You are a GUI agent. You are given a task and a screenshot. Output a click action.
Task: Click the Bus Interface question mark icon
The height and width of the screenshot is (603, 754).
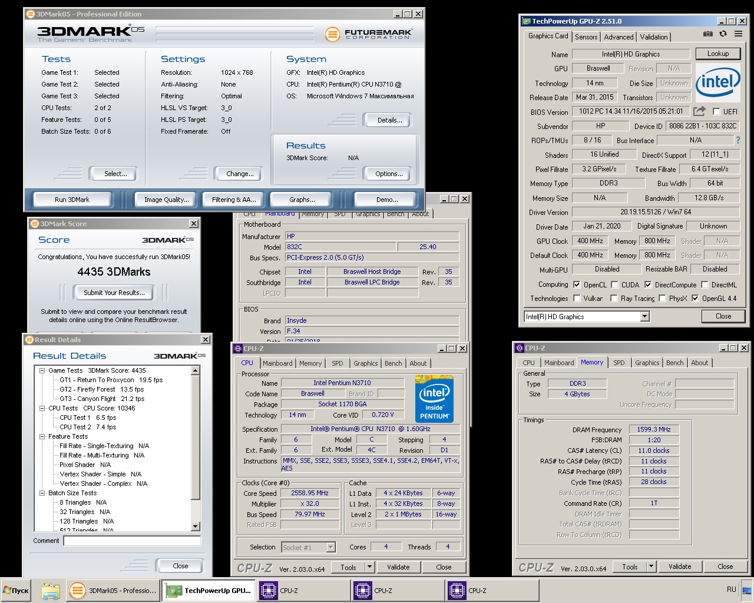[x=738, y=140]
